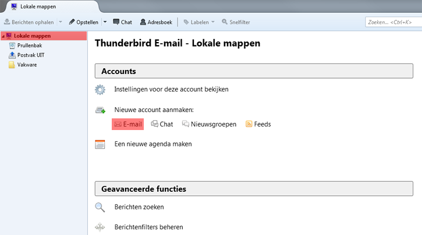Open the Vakware folder
The height and width of the screenshot is (235, 422).
click(27, 65)
